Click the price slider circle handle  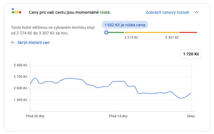(x=106, y=32)
